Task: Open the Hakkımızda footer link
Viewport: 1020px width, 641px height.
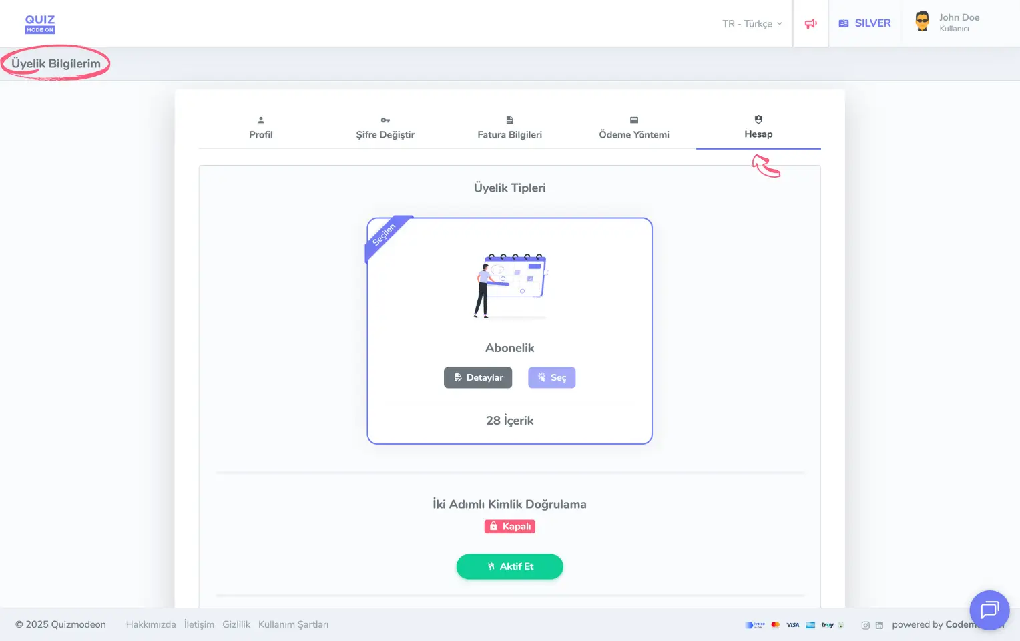Action: 151,625
